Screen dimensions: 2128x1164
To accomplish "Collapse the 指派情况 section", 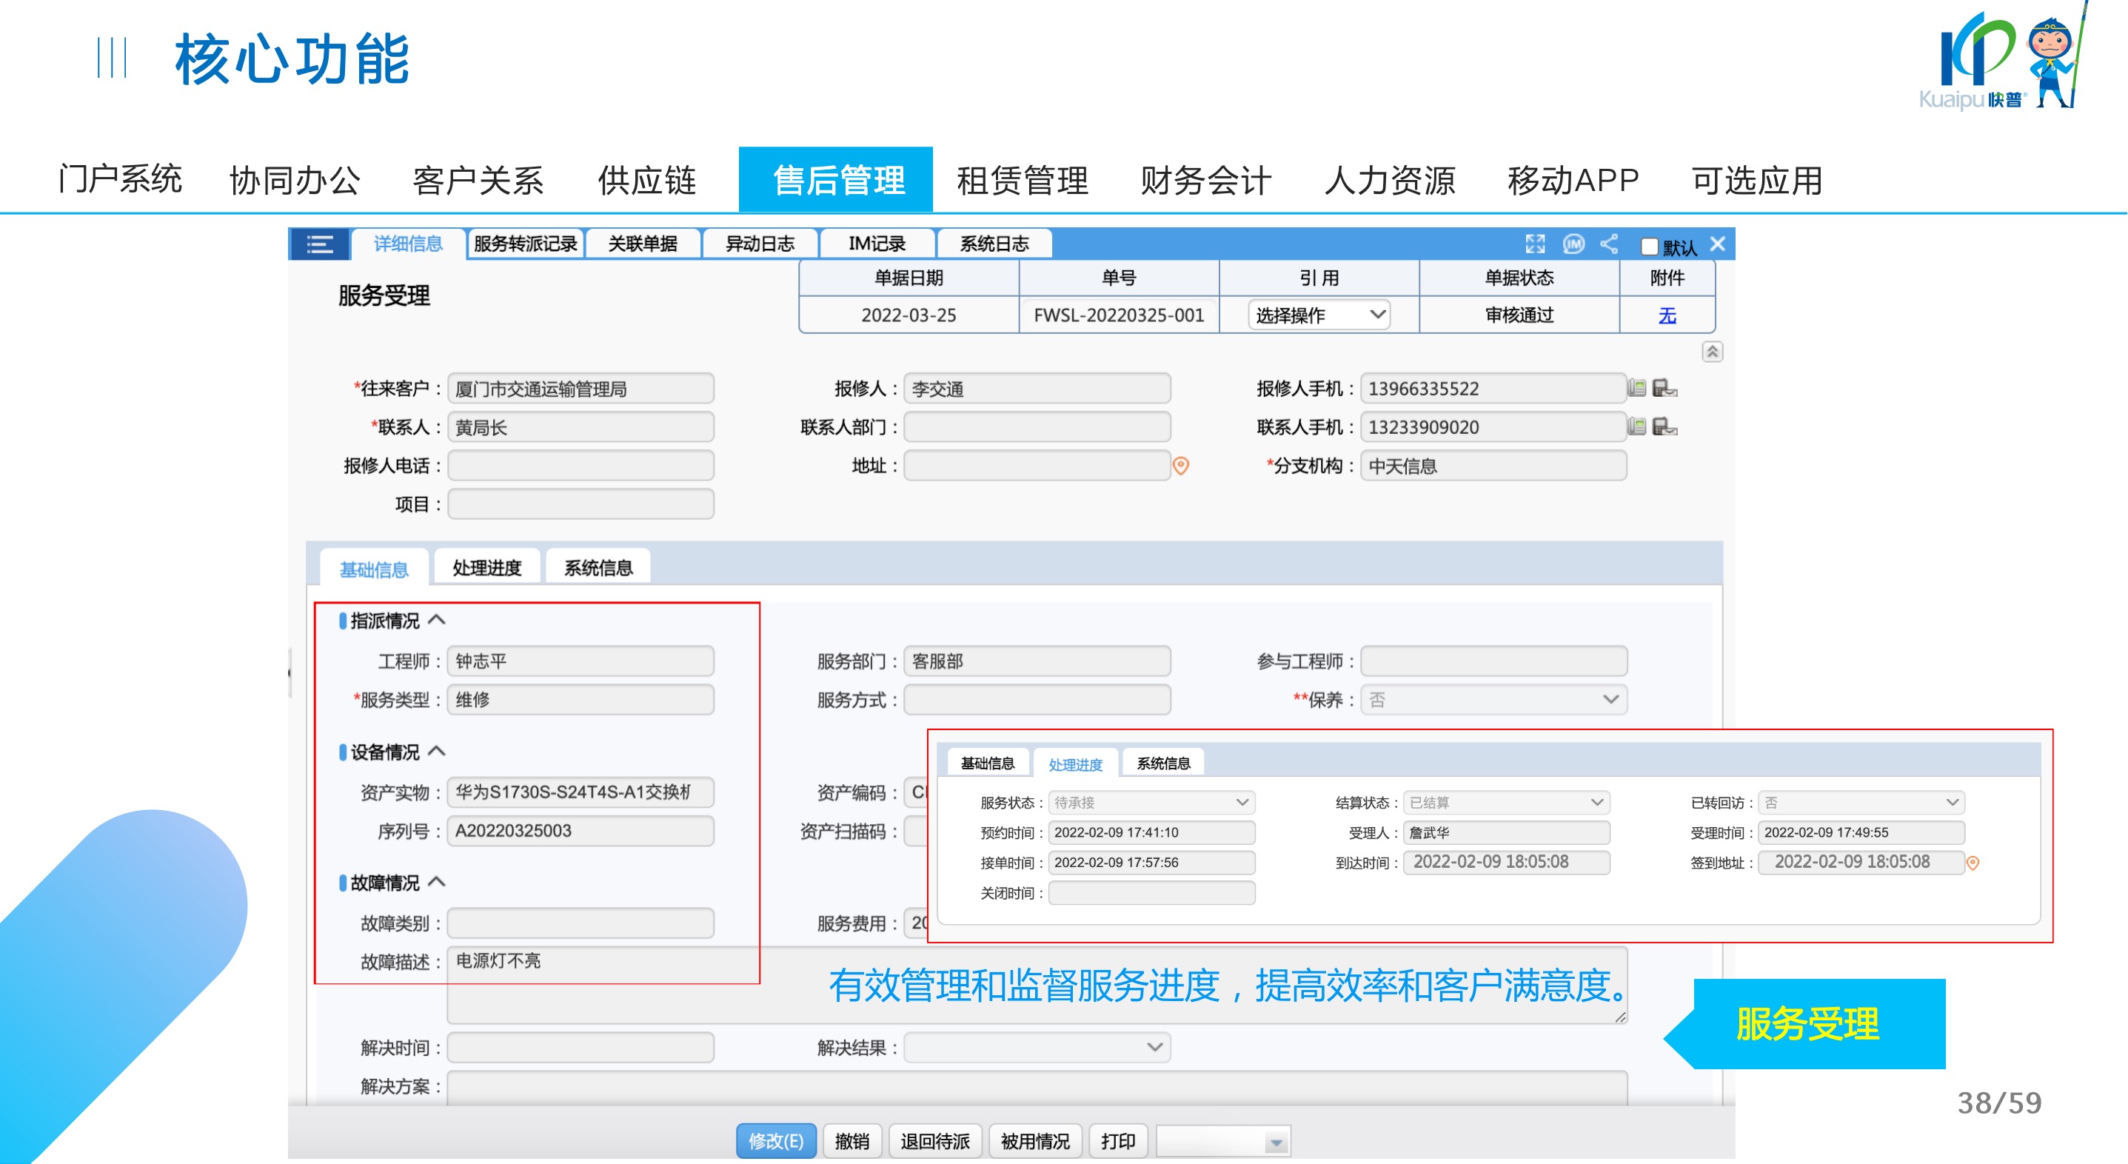I will tap(437, 620).
